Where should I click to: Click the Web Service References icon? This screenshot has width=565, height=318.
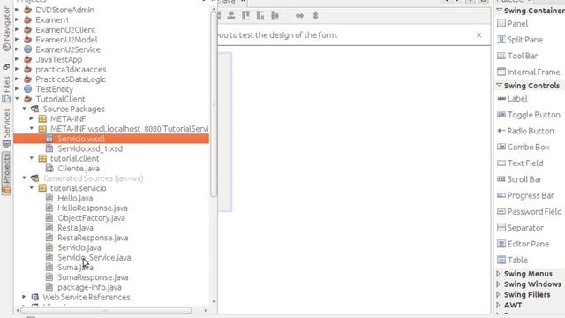[35, 297]
